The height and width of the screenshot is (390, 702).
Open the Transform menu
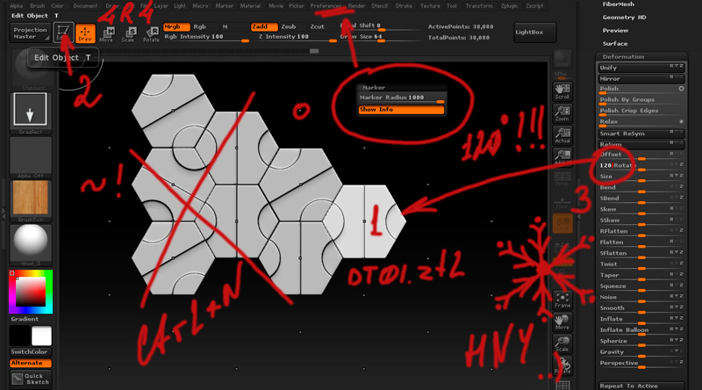[479, 6]
